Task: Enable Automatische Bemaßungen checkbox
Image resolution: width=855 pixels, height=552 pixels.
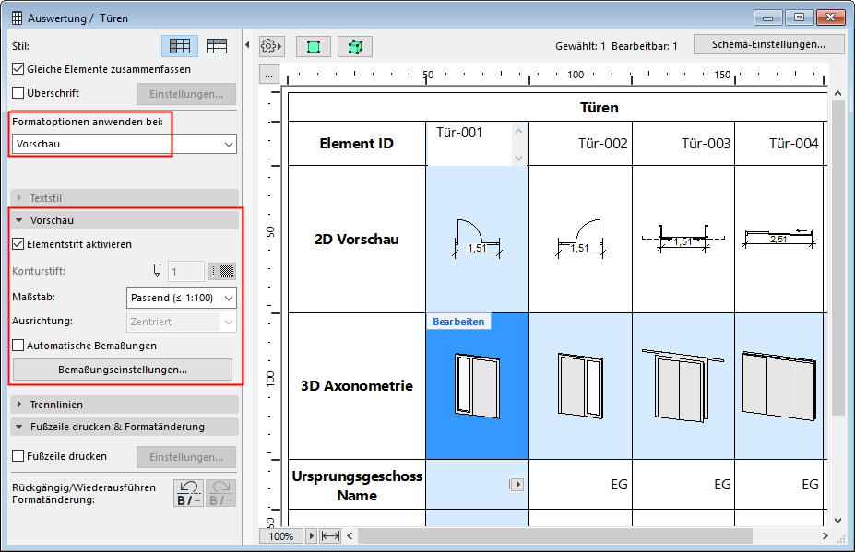Action: (18, 346)
